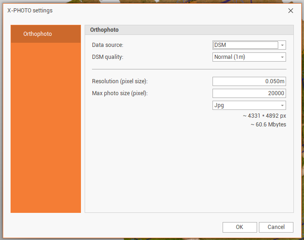The width and height of the screenshot is (304, 240).
Task: Expand the Jpg image format dropdown
Action: 246,105
